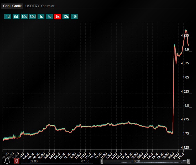This screenshot has width=196, height=165.
Task: Open the alarm bell icon
Action: tap(7, 161)
